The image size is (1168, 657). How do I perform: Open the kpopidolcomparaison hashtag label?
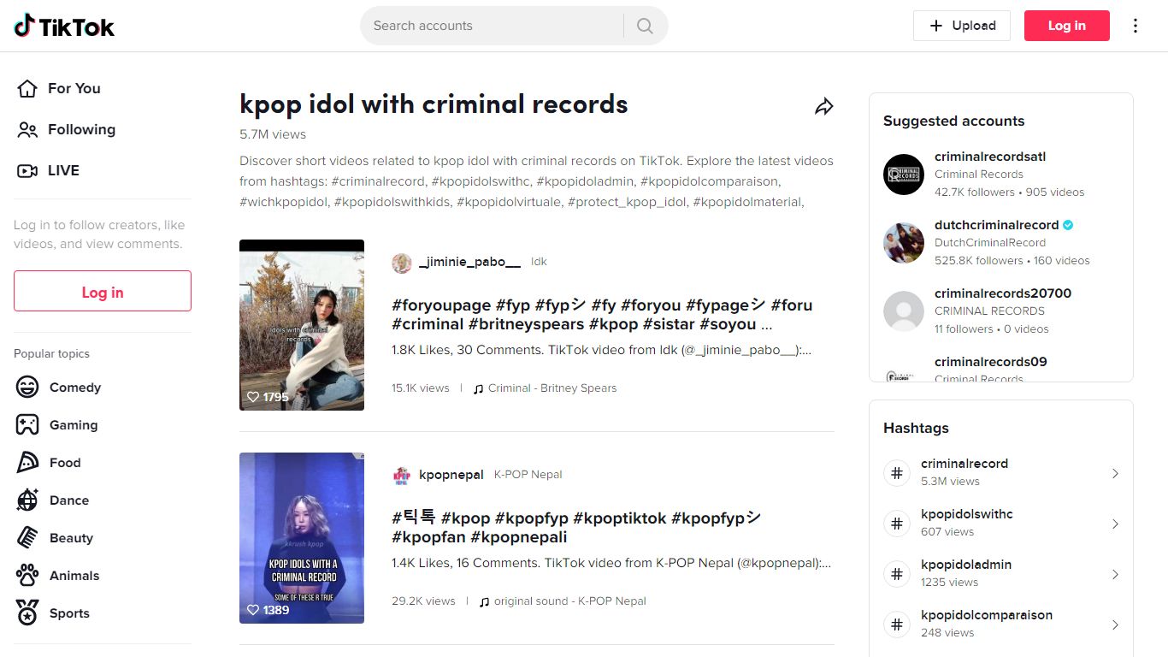pyautogui.click(x=987, y=615)
